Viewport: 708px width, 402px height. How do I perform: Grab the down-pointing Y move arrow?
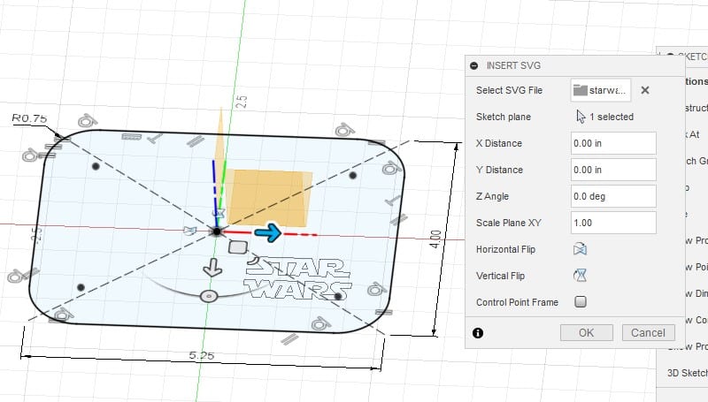(x=212, y=267)
